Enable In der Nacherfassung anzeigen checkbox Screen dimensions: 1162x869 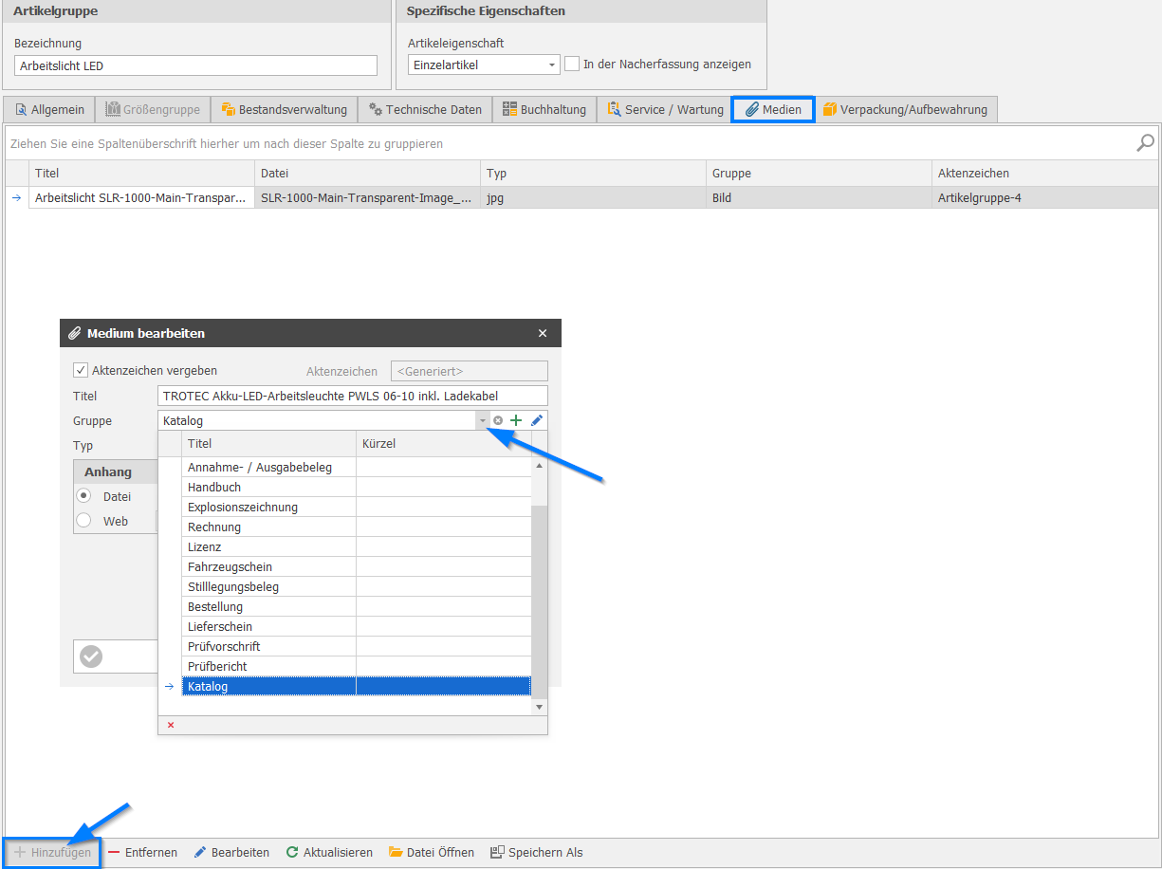[x=572, y=65]
